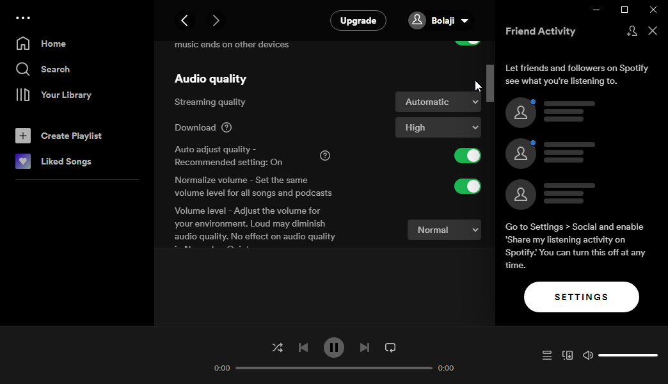Click the Streaming quality label
The width and height of the screenshot is (668, 384).
(x=210, y=102)
